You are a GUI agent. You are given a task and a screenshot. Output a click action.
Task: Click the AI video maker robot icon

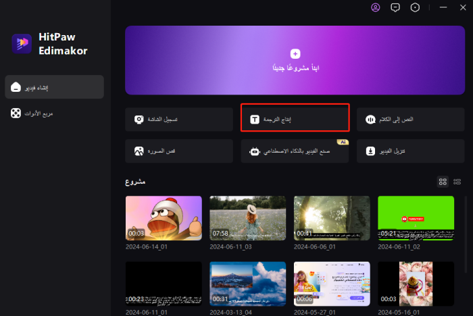(x=255, y=151)
